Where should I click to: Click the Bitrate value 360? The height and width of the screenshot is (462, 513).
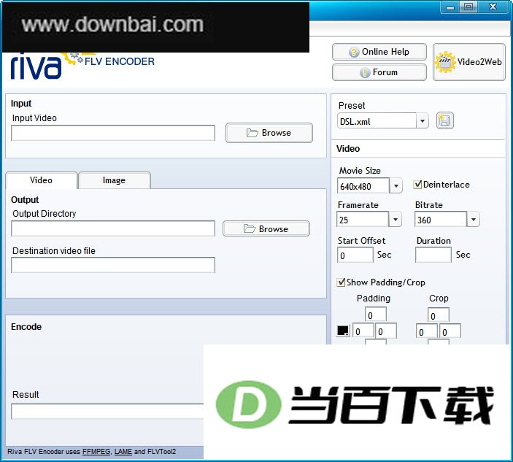[x=441, y=220]
